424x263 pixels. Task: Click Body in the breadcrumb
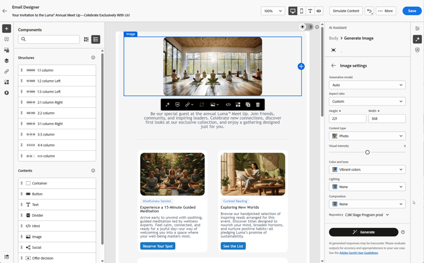point(334,38)
